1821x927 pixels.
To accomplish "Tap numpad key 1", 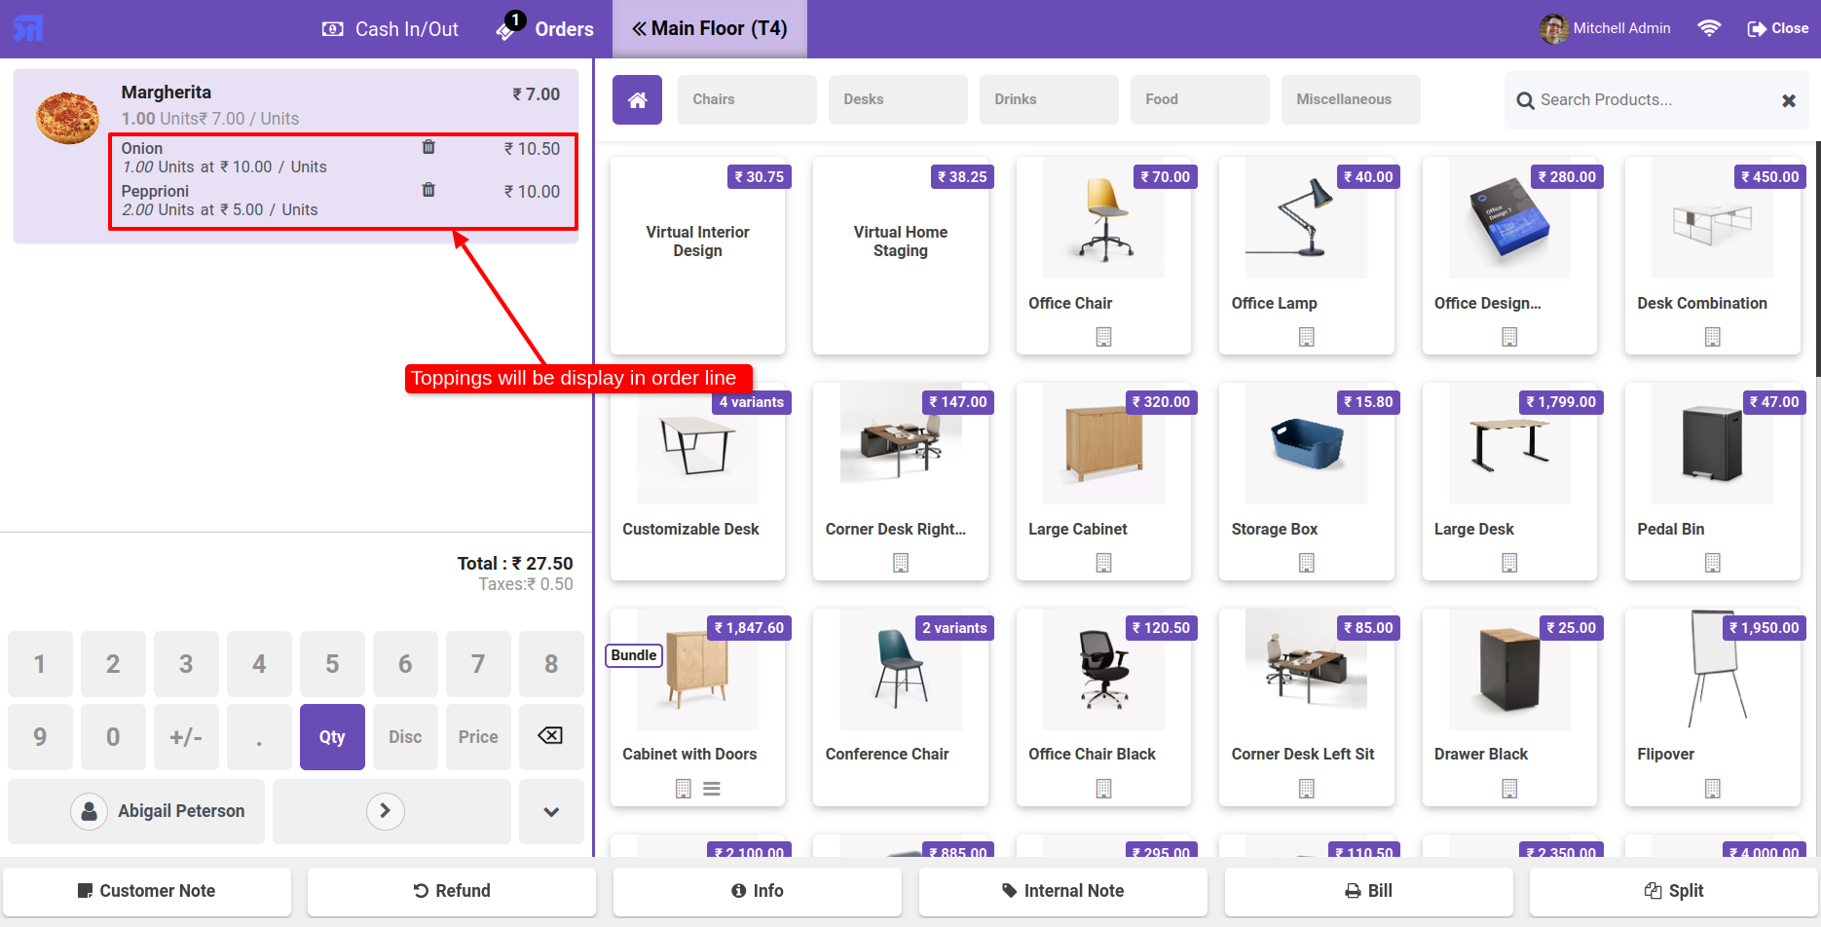I will pyautogui.click(x=40, y=664).
